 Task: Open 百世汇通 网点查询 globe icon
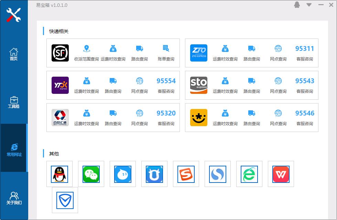[x=140, y=113]
